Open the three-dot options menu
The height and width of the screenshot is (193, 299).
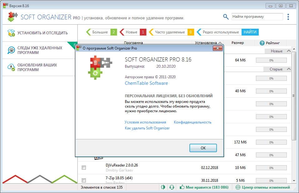[288, 17]
